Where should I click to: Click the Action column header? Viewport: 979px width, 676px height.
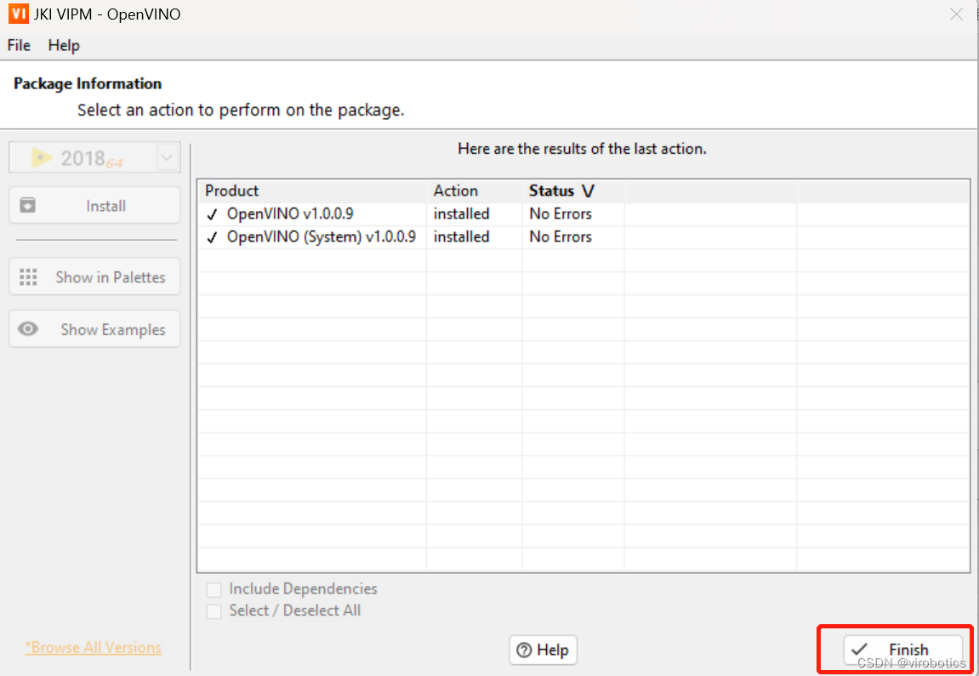456,191
